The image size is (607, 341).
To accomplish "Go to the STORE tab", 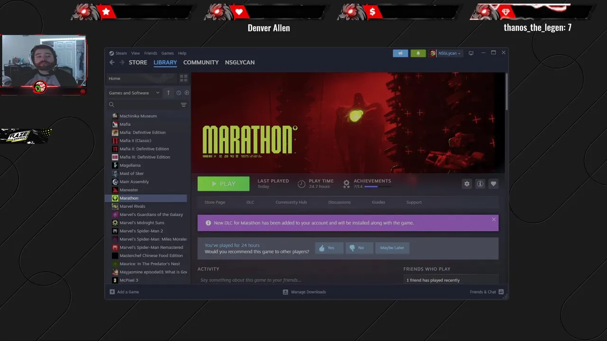I will (x=138, y=63).
